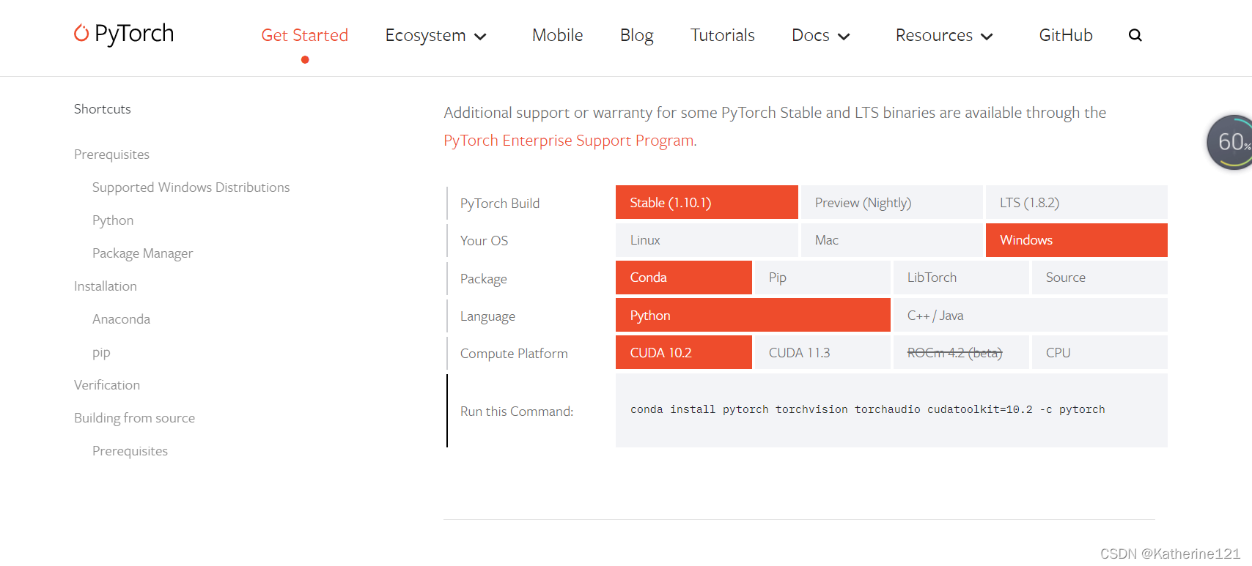Expand the Docs dropdown menu

click(x=821, y=35)
